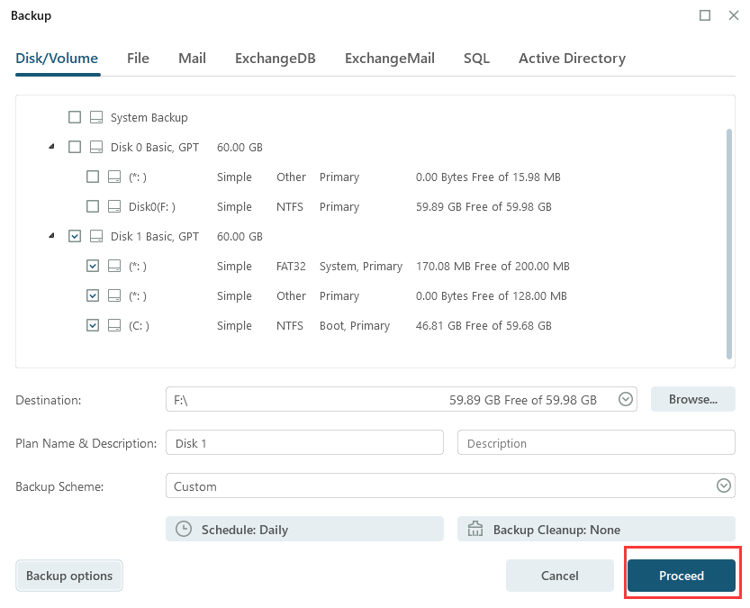Enable the System Backup checkbox
Image resolution: width=750 pixels, height=608 pixels.
click(75, 118)
